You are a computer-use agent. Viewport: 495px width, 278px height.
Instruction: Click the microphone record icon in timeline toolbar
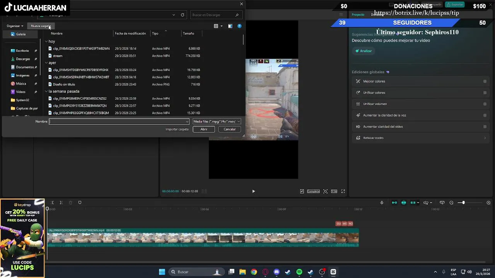tap(382, 203)
